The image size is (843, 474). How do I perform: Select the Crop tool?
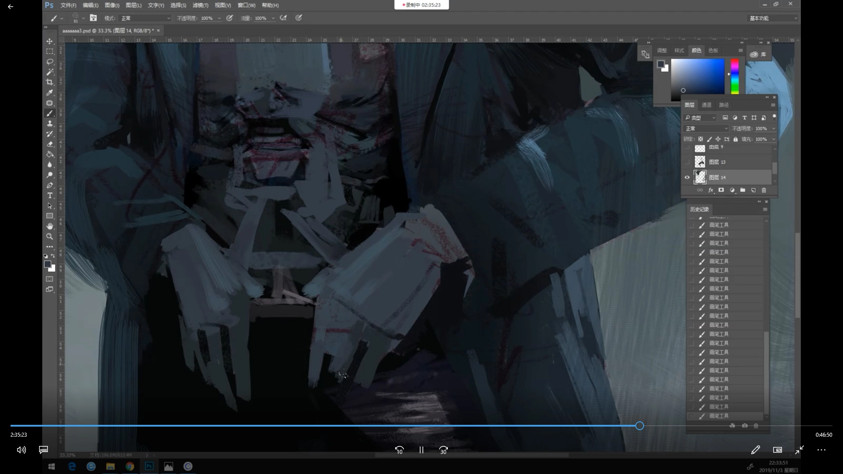[50, 82]
